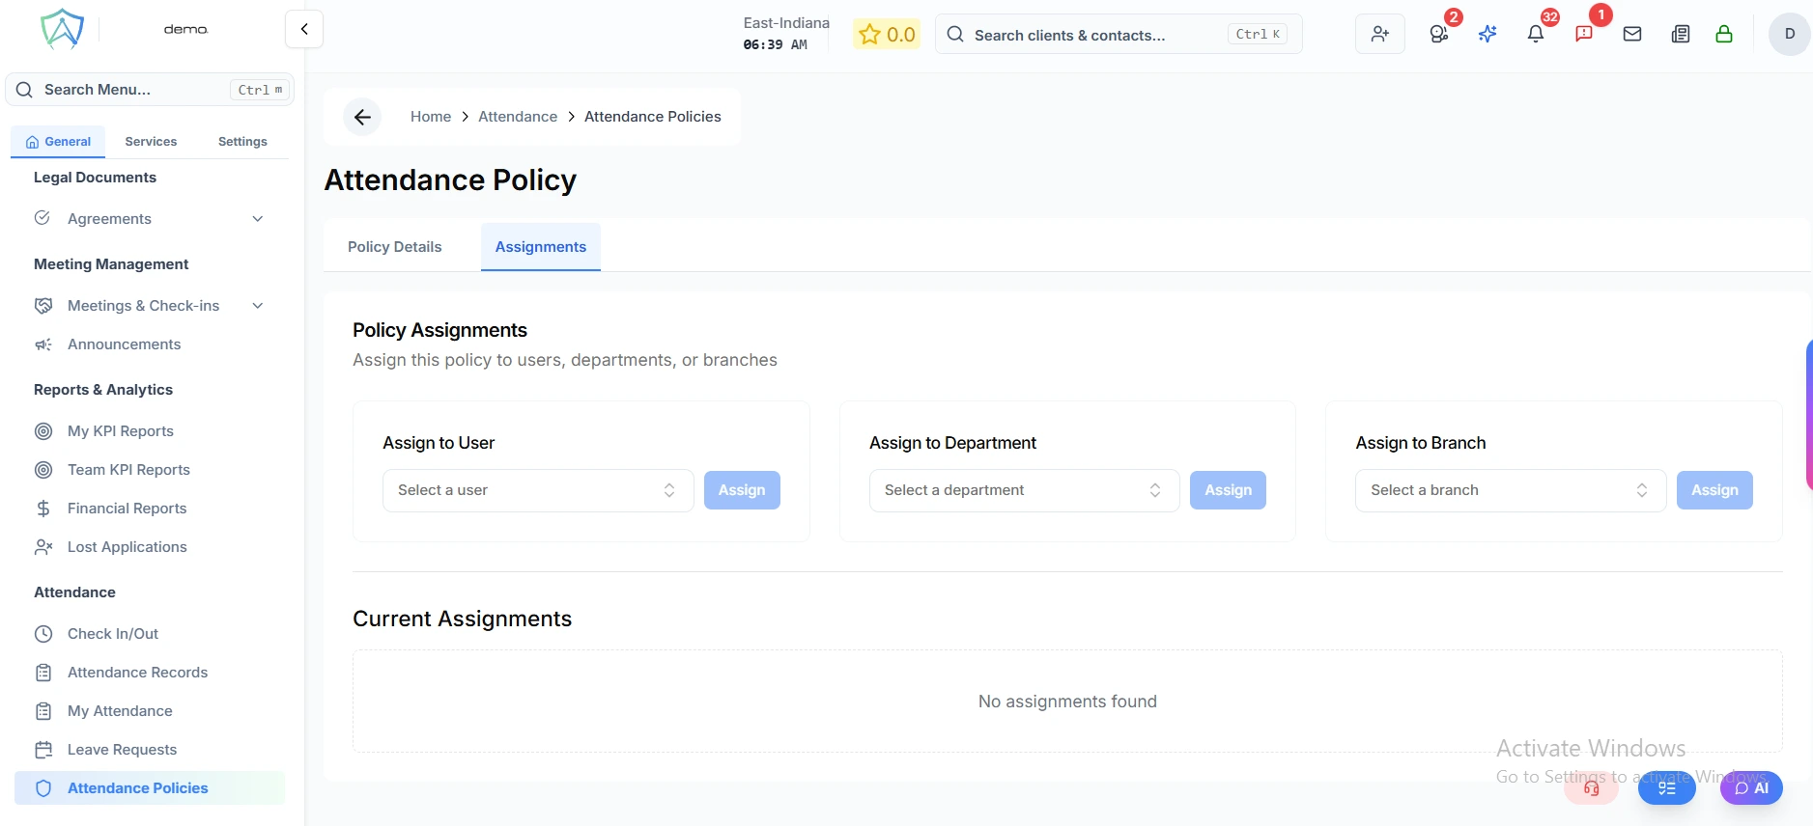Open the message alert icon with badge 1

tap(1584, 34)
